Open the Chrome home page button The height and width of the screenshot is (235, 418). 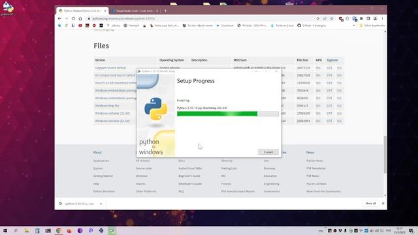pyautogui.click(x=80, y=19)
